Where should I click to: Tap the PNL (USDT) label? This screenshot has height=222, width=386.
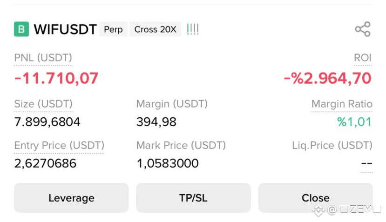coord(43,58)
